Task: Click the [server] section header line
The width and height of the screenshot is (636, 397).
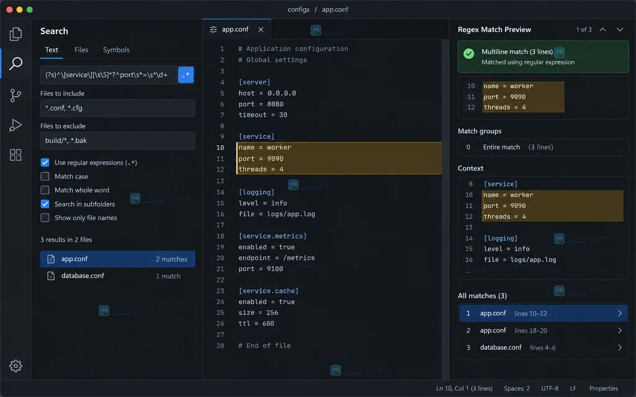Action: (x=254, y=83)
